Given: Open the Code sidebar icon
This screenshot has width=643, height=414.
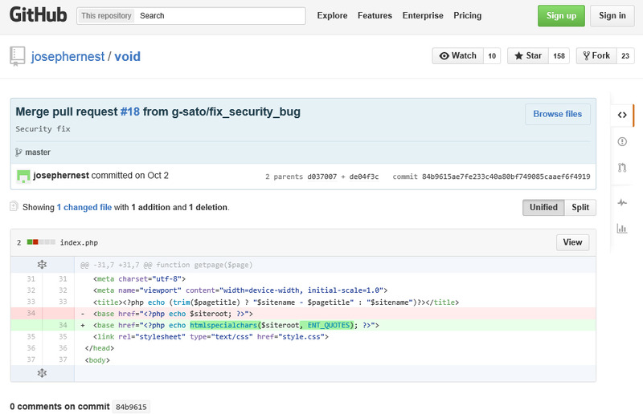Looking at the screenshot, I should coord(622,115).
